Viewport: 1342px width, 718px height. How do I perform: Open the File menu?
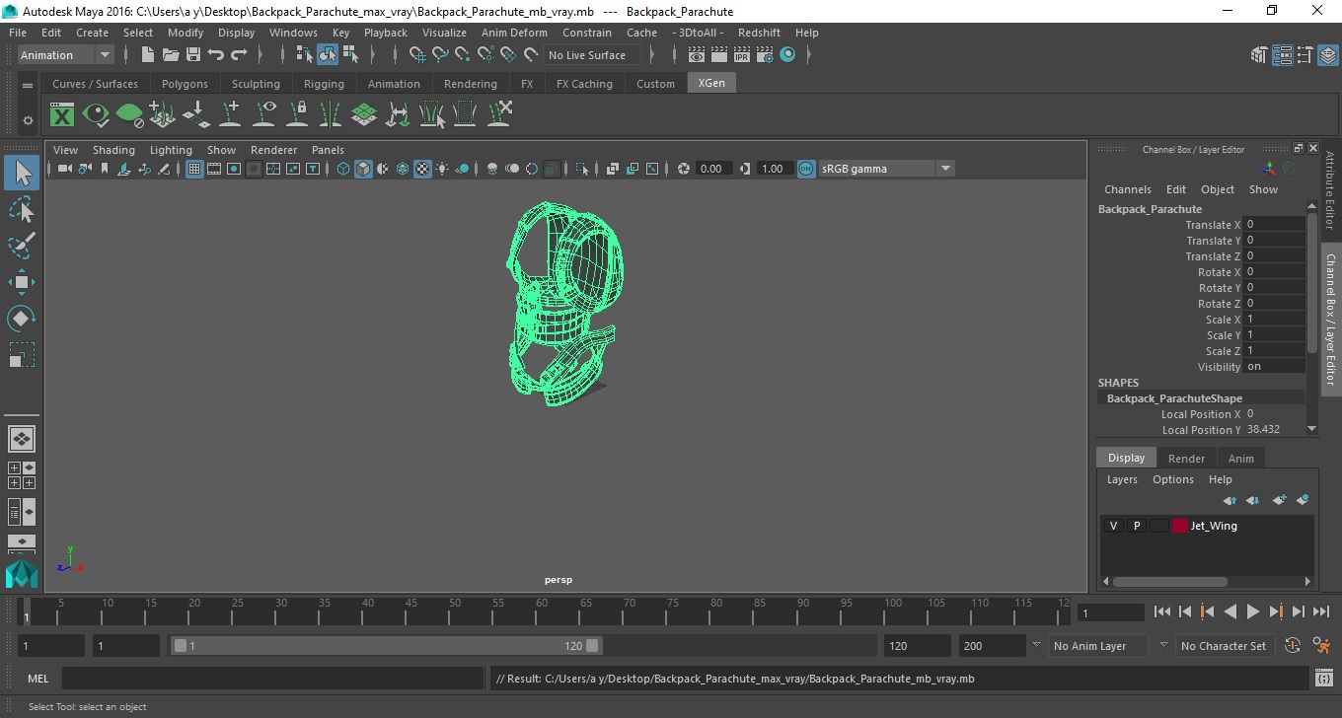[x=18, y=33]
